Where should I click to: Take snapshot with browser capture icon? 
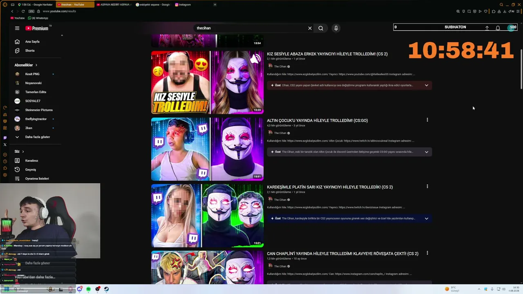469,11
